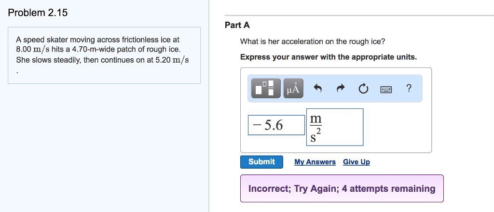
Task: Reset the answer with circular arrow
Action: tap(363, 89)
